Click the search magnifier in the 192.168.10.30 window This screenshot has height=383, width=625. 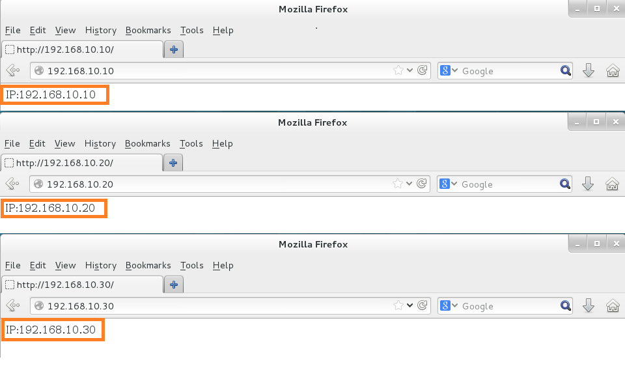click(566, 306)
